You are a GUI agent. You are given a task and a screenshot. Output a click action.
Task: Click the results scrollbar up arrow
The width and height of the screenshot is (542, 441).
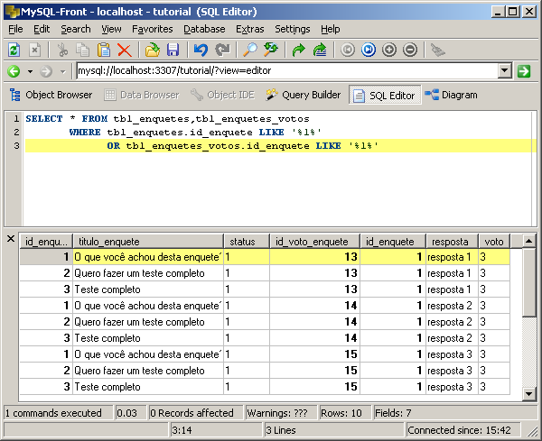click(528, 241)
